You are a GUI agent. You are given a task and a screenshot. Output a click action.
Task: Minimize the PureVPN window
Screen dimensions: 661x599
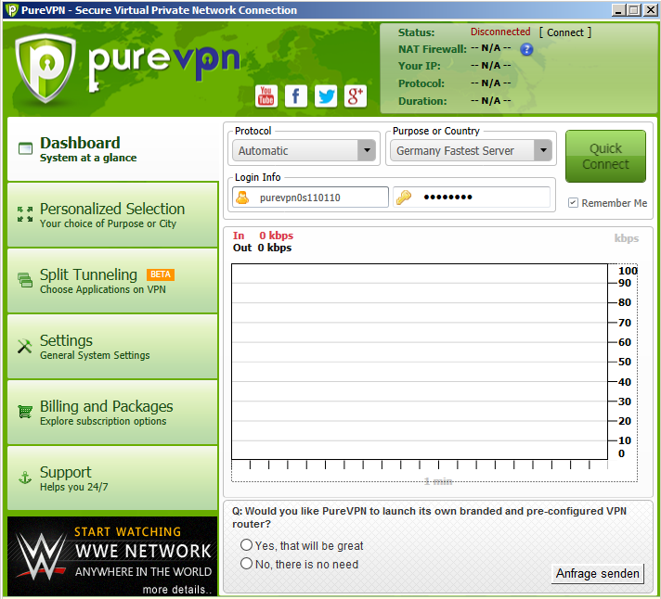click(x=618, y=10)
